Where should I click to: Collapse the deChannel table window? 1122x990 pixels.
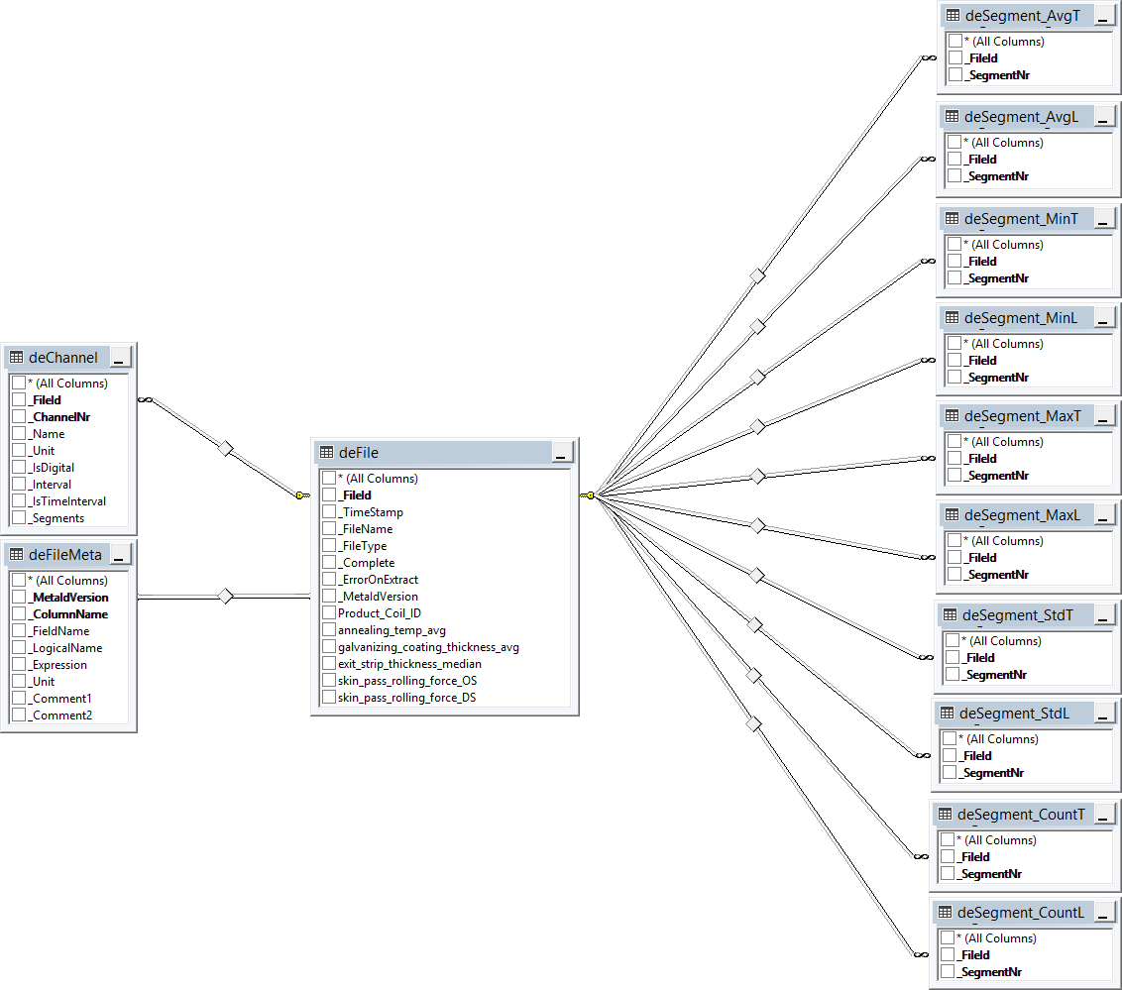(x=120, y=357)
